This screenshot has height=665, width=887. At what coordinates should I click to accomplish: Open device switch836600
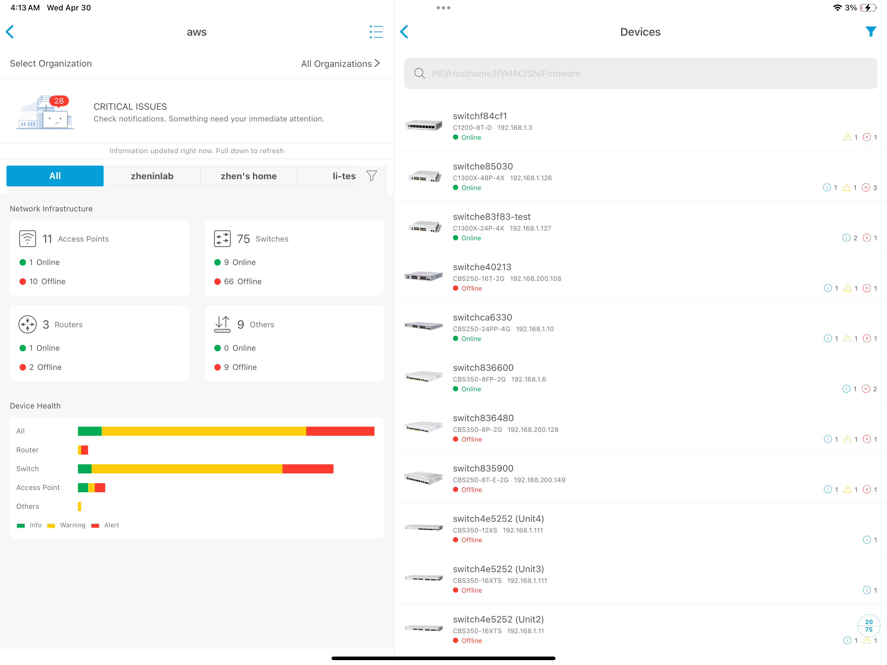coord(640,377)
